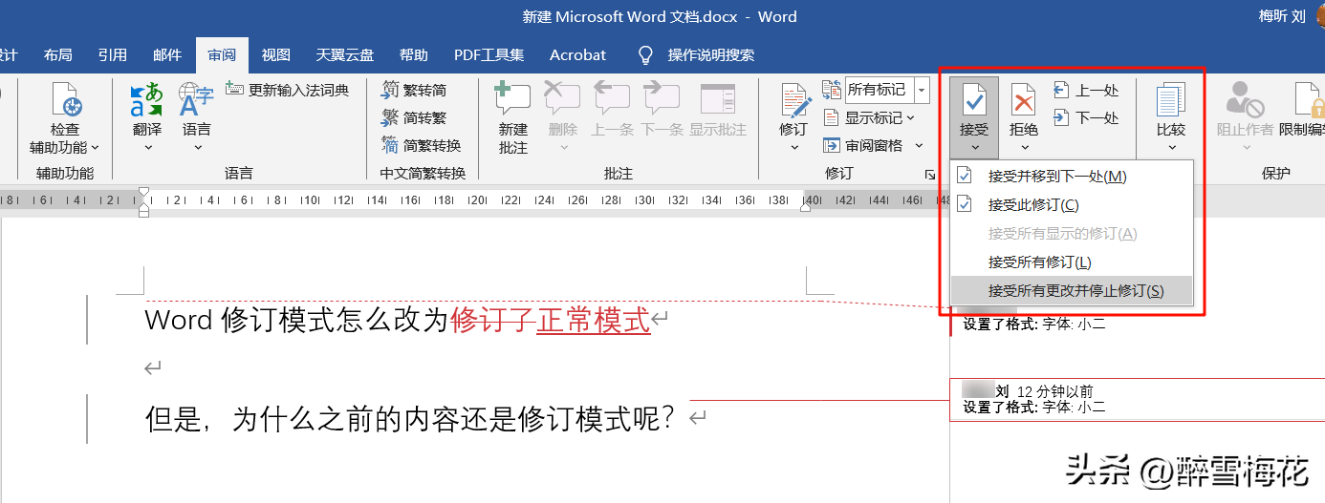Viewport: 1325px width, 503px height.
Task: Jump to 下一处 next change
Action: pos(1086,117)
